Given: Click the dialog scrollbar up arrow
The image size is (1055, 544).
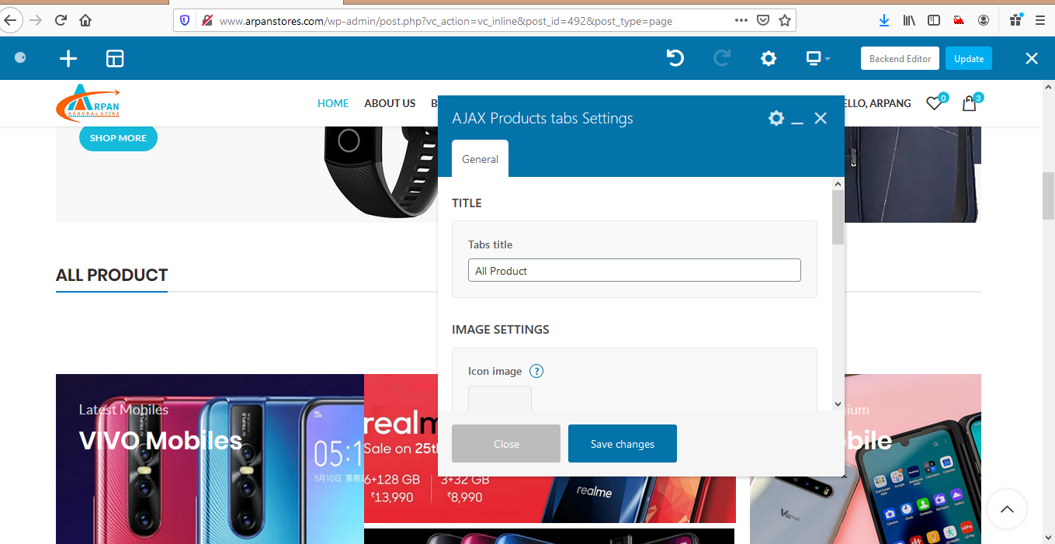Looking at the screenshot, I should (x=838, y=184).
